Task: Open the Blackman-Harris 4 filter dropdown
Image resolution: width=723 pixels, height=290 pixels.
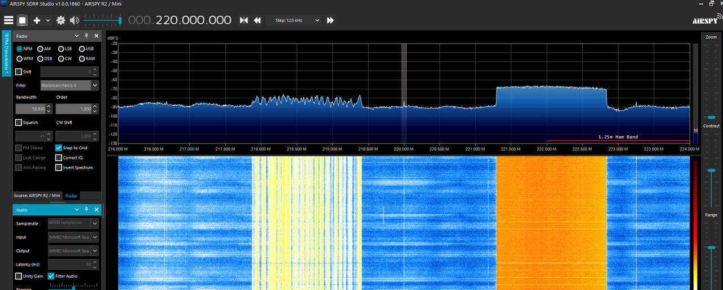Action: tap(69, 85)
